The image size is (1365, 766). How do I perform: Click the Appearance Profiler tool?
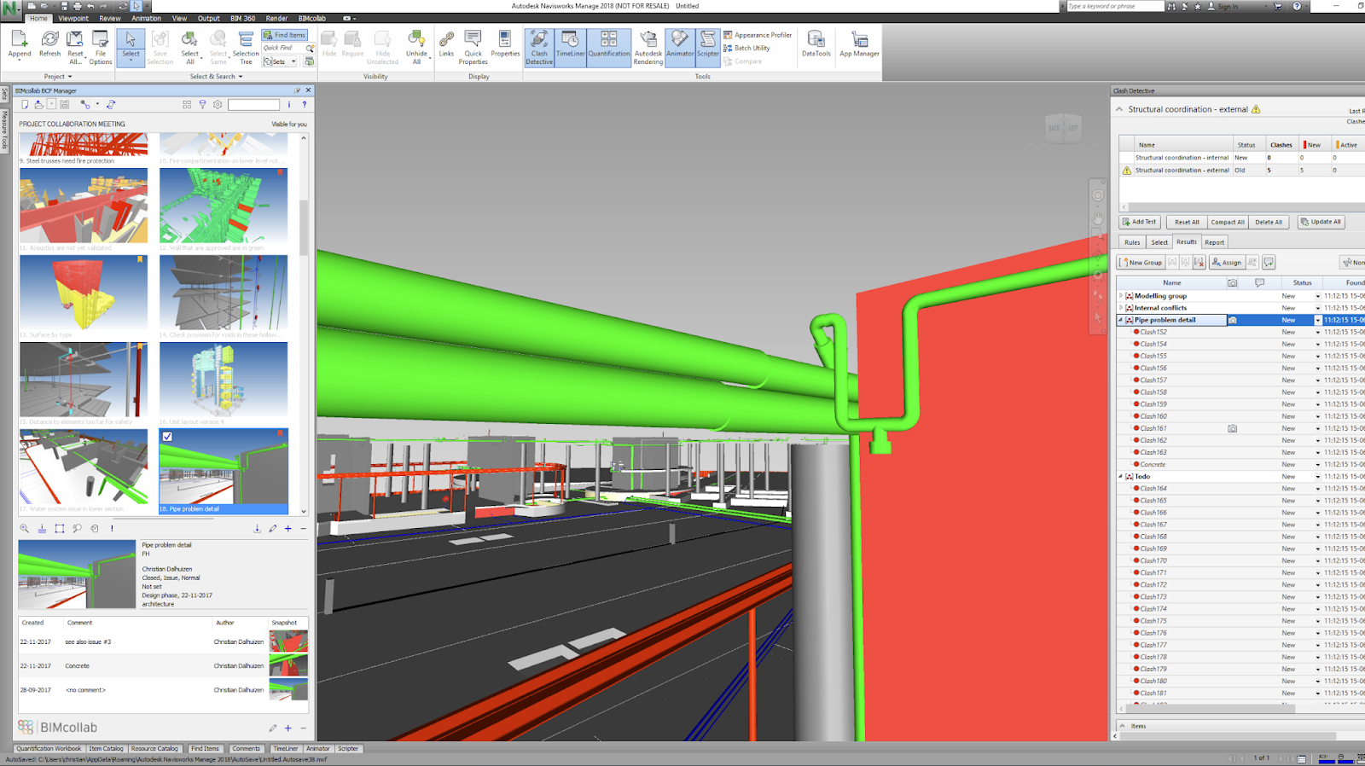point(758,35)
